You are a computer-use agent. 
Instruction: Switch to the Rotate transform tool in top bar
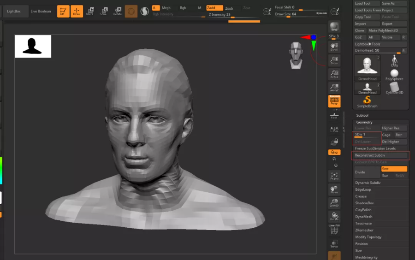117,12
